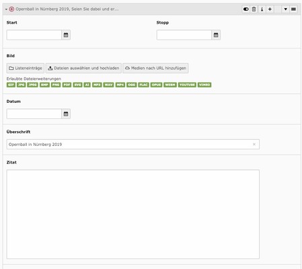Delete the Opernball record with trash icon
The width and height of the screenshot is (302, 269).
point(254,9)
